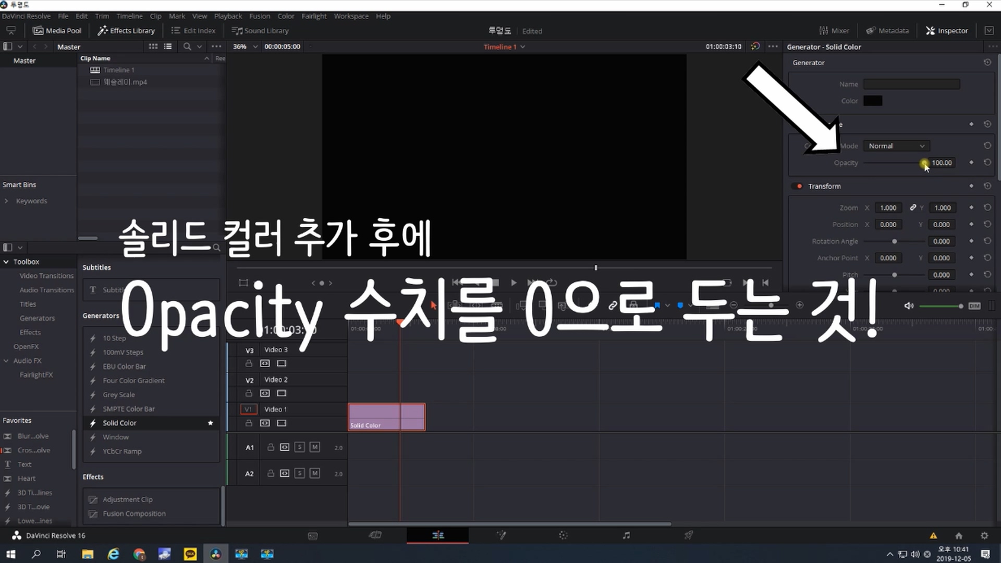Mute the A2 audio track
Image resolution: width=1001 pixels, height=563 pixels.
tap(315, 473)
